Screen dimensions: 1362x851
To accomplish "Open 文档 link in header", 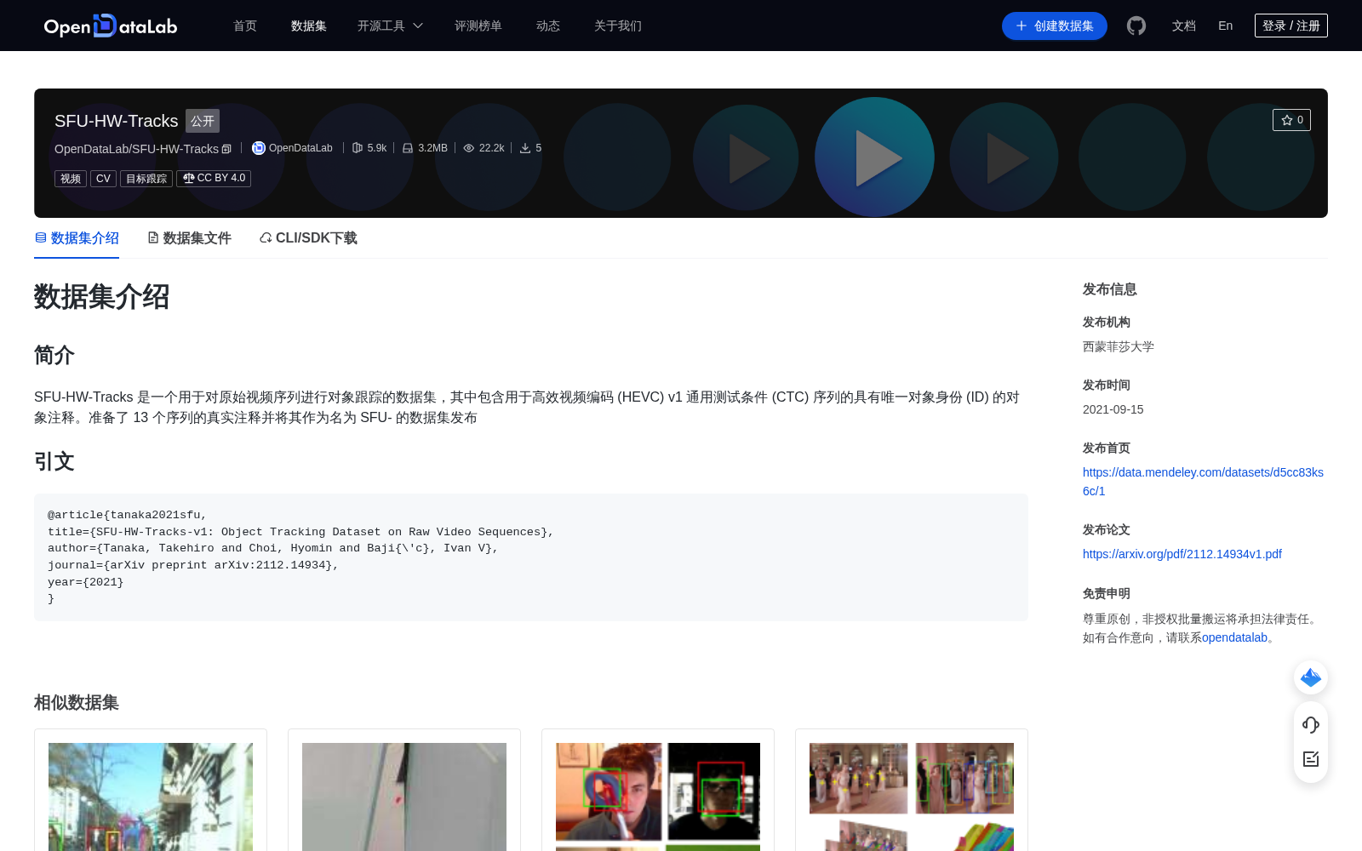I will click(x=1184, y=26).
